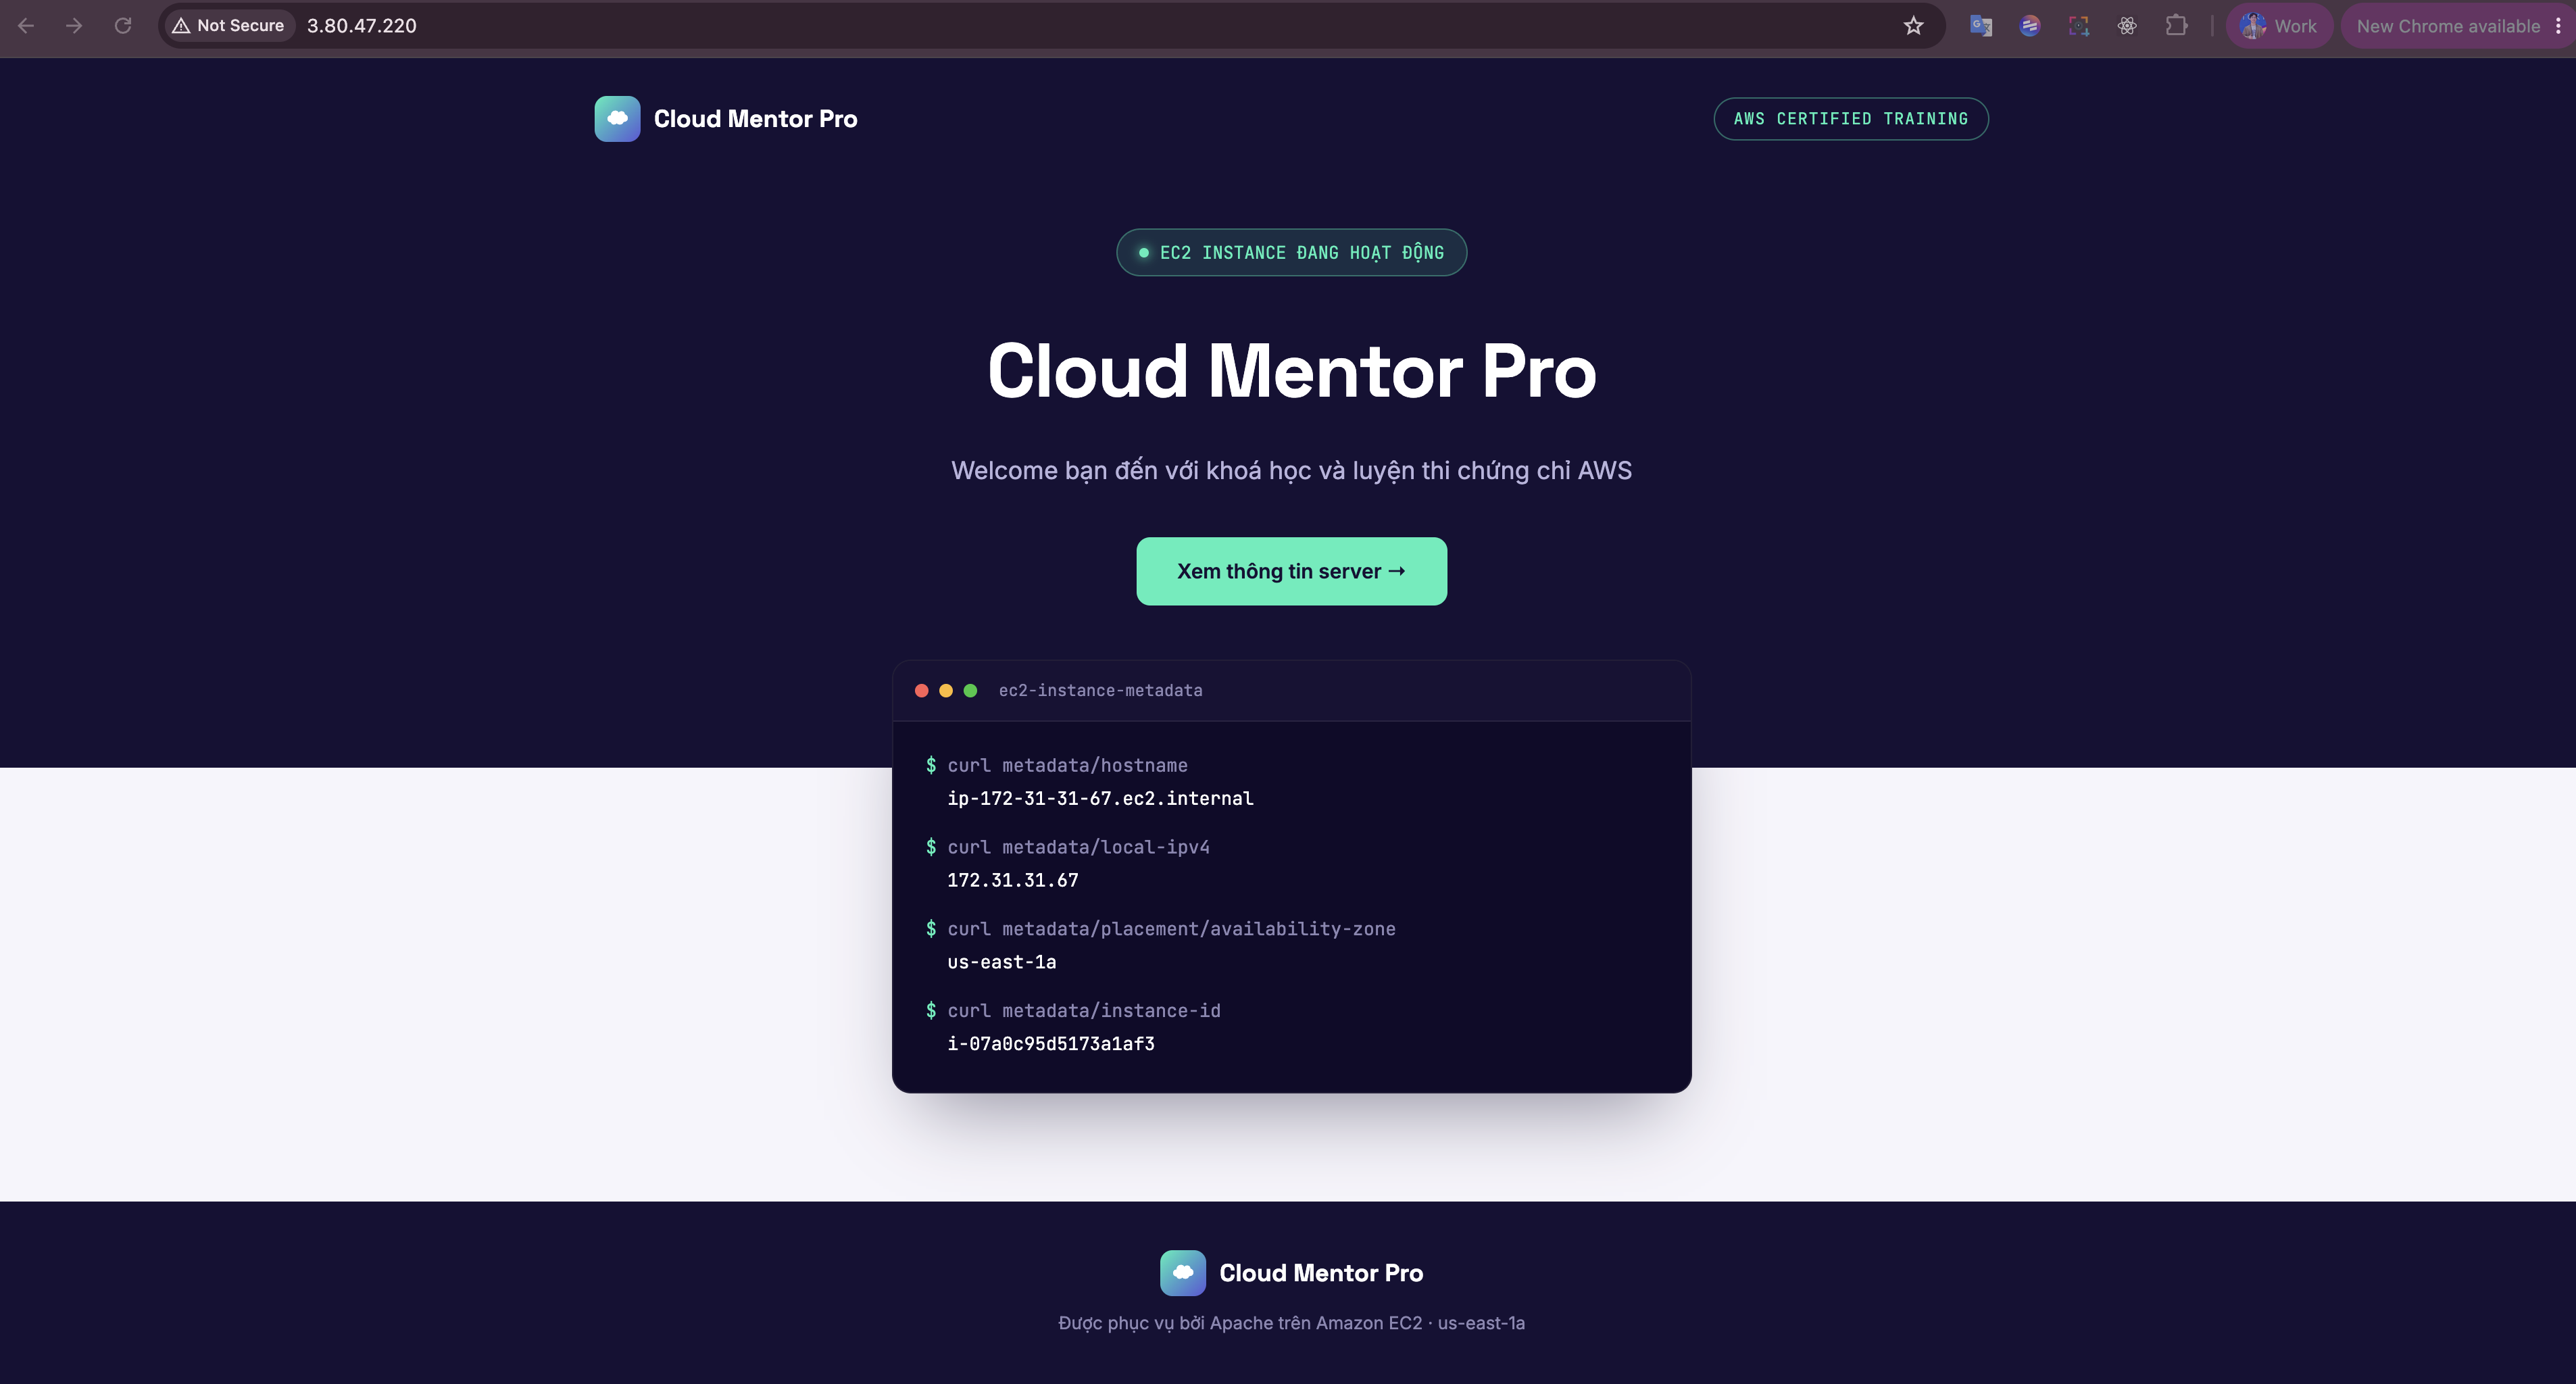The width and height of the screenshot is (2576, 1384).
Task: Click the Cloud Mentor Pro footer brand name
Action: (x=1321, y=1273)
